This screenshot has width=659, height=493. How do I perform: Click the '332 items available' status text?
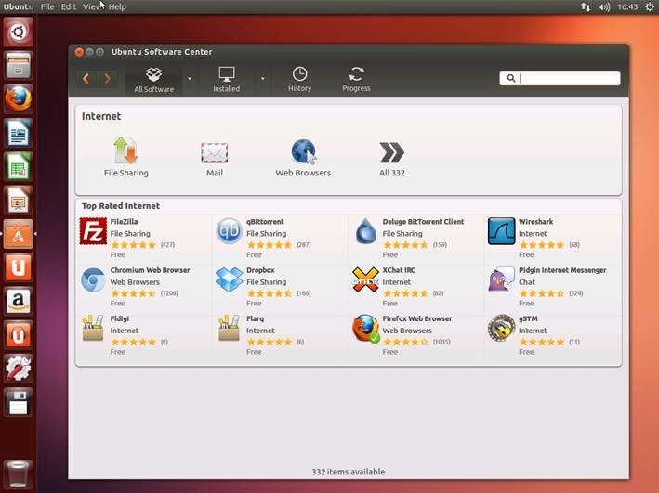[349, 472]
